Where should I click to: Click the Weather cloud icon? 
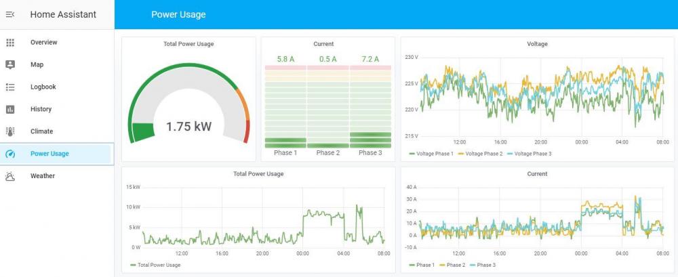click(x=10, y=176)
